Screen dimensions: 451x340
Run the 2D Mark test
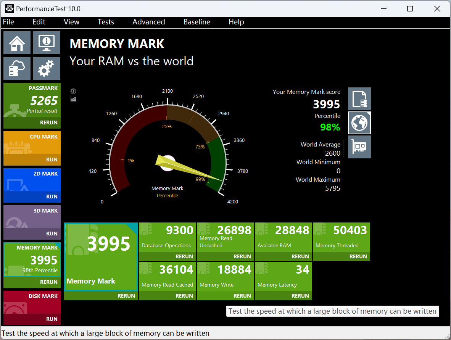[x=52, y=197]
